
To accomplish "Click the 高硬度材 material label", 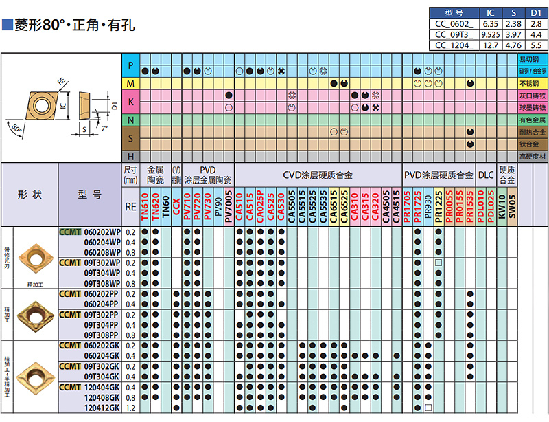I will pos(533,157).
